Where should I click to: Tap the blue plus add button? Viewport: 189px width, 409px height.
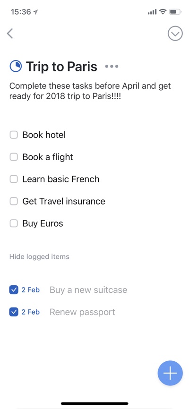tap(170, 373)
